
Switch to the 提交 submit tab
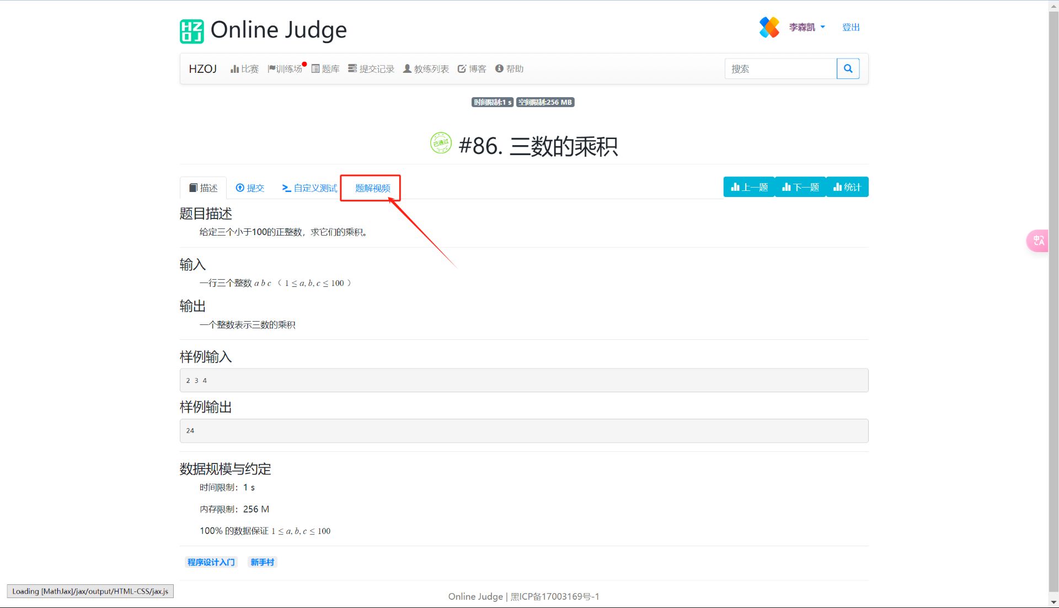pyautogui.click(x=250, y=188)
